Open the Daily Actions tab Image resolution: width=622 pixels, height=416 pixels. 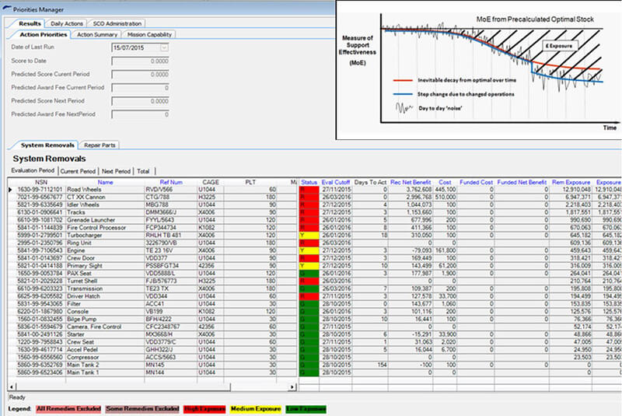pos(67,23)
